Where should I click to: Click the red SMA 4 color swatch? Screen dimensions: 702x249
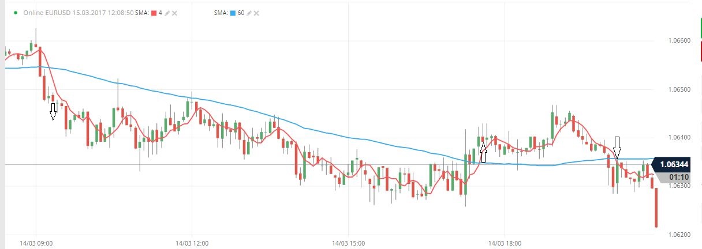[154, 12]
